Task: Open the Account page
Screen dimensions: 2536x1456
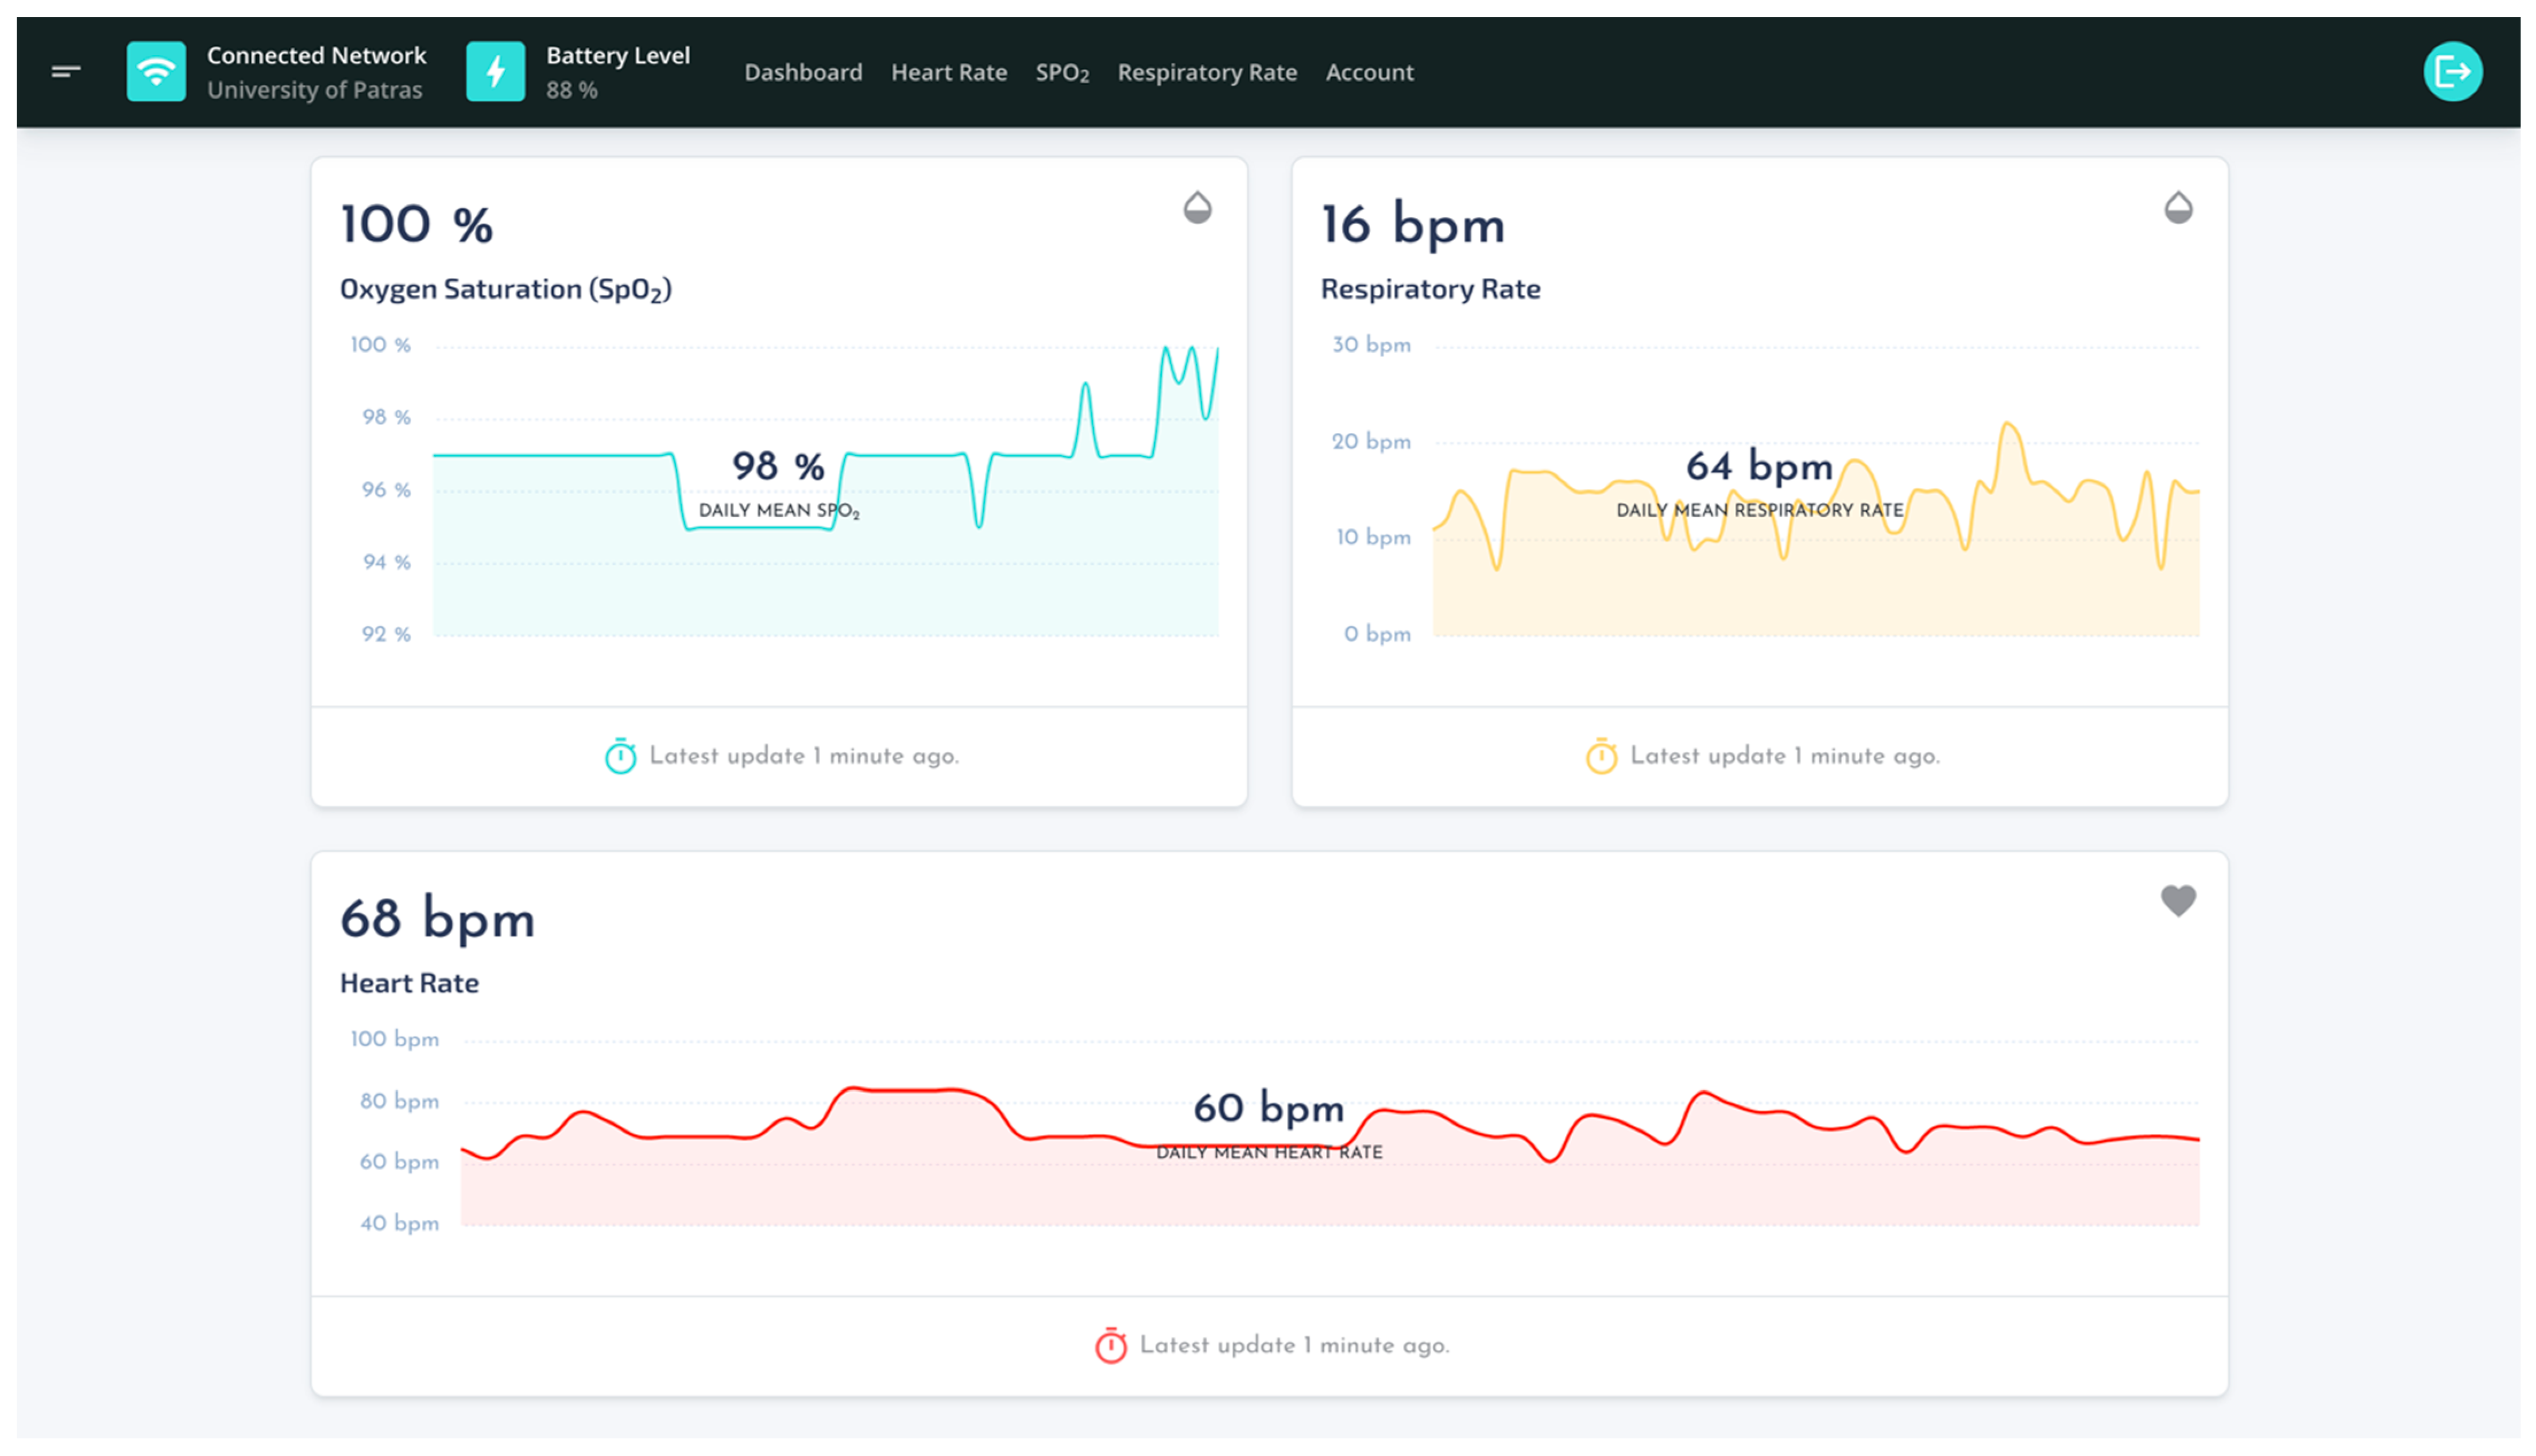Action: tap(1369, 72)
